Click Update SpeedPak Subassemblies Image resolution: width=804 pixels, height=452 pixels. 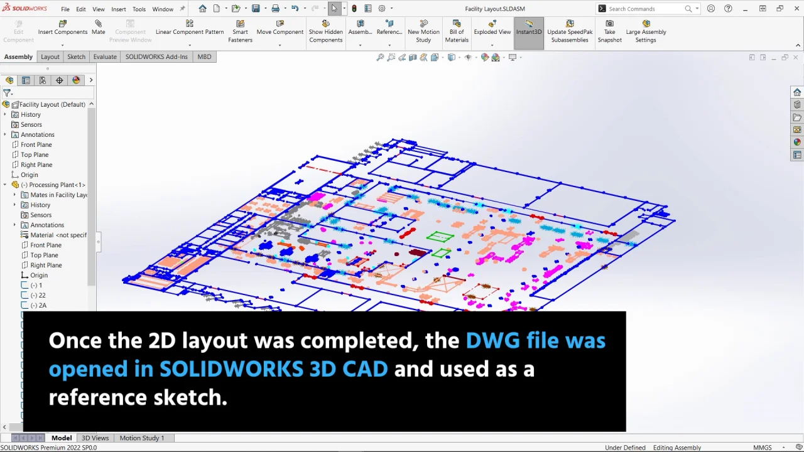570,31
